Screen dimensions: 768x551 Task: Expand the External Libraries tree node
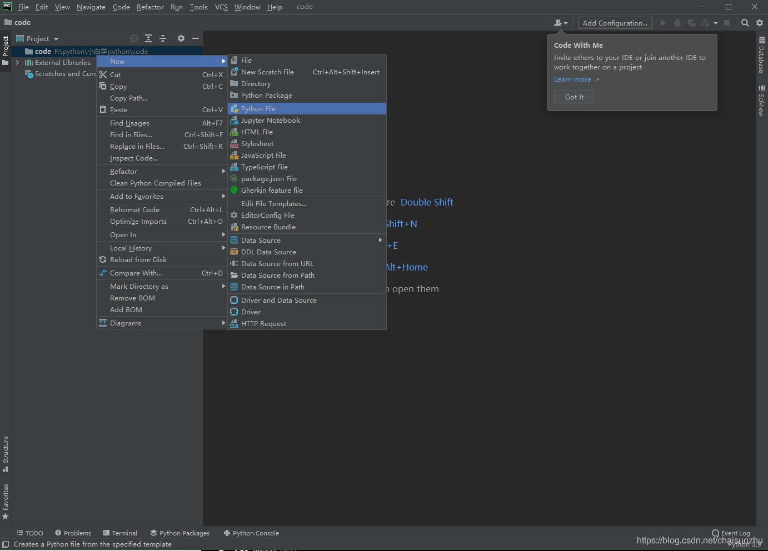18,63
